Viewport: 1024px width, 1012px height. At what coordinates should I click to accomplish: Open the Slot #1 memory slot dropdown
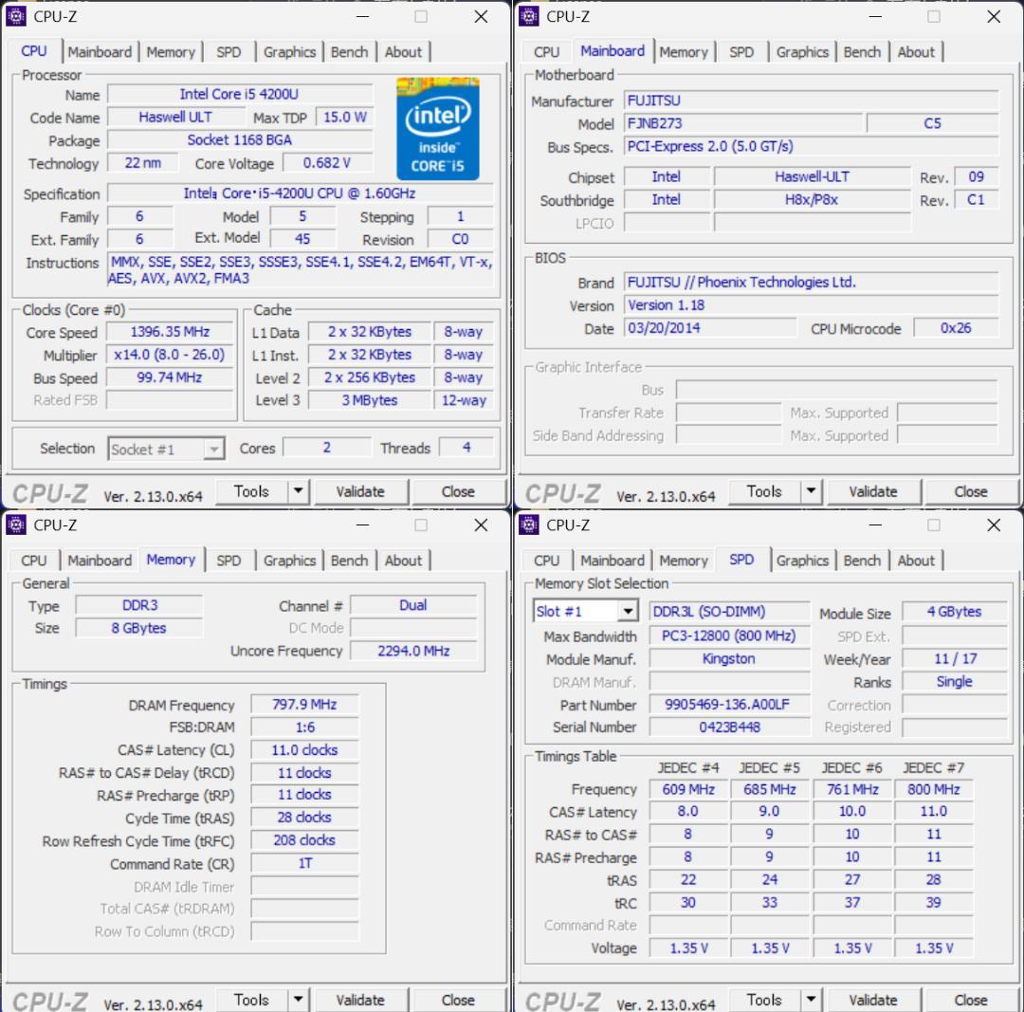coord(627,612)
